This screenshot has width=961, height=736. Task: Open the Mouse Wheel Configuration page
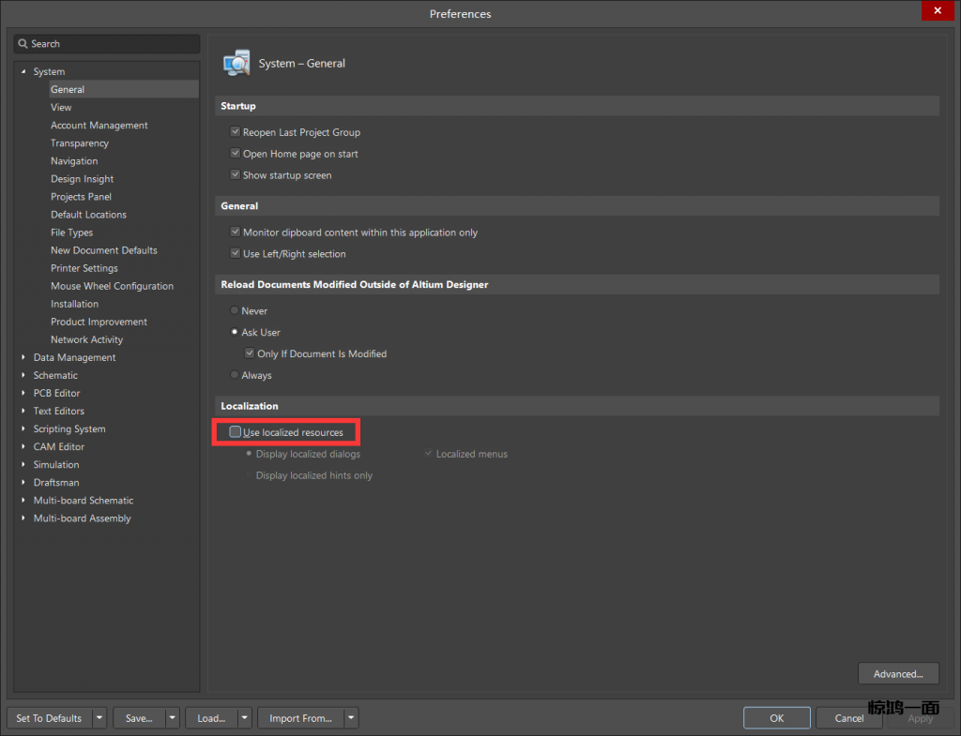(112, 286)
